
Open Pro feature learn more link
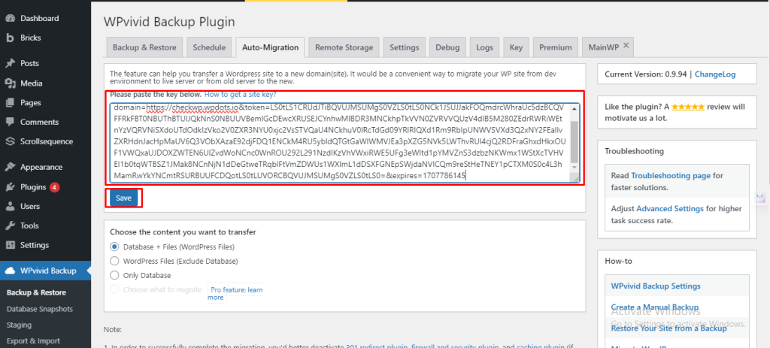click(x=235, y=294)
